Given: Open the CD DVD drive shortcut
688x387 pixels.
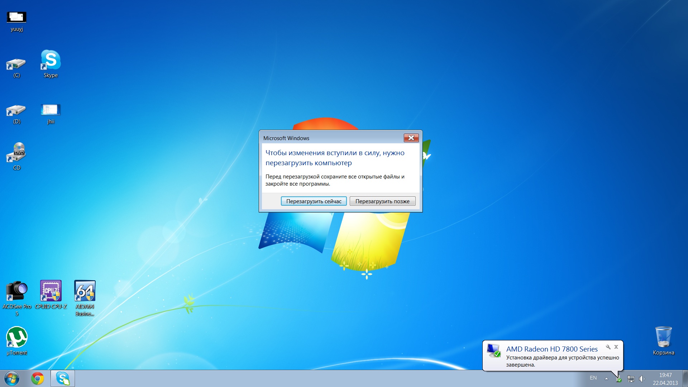Looking at the screenshot, I should tap(16, 153).
